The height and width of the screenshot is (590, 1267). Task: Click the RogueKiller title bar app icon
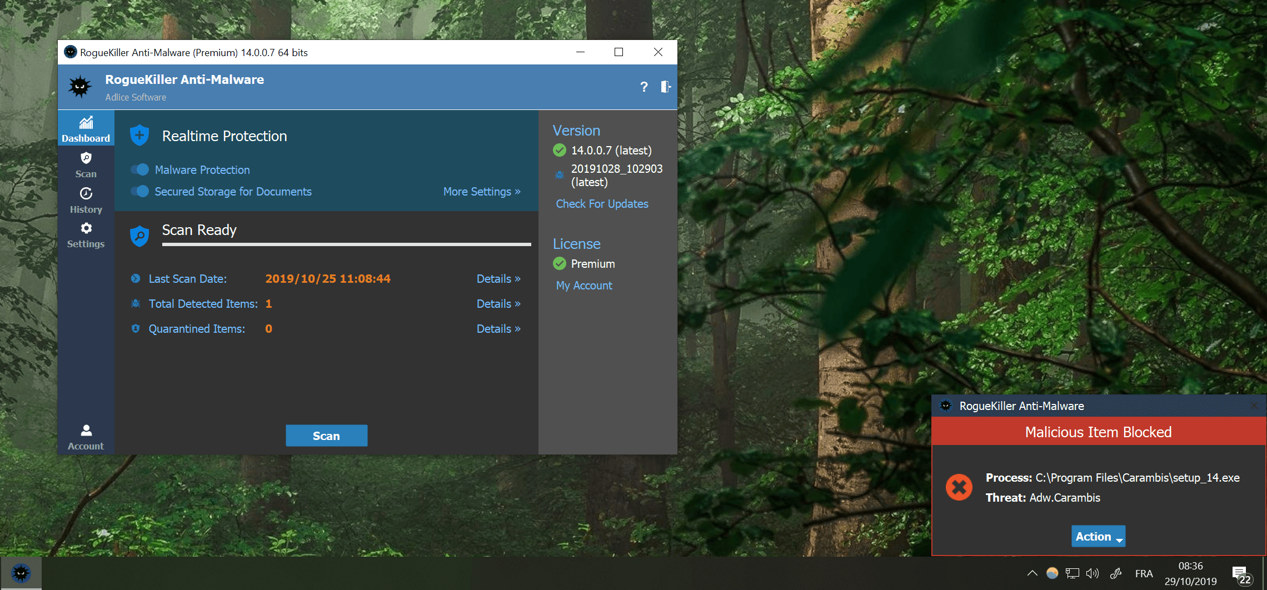click(x=71, y=52)
